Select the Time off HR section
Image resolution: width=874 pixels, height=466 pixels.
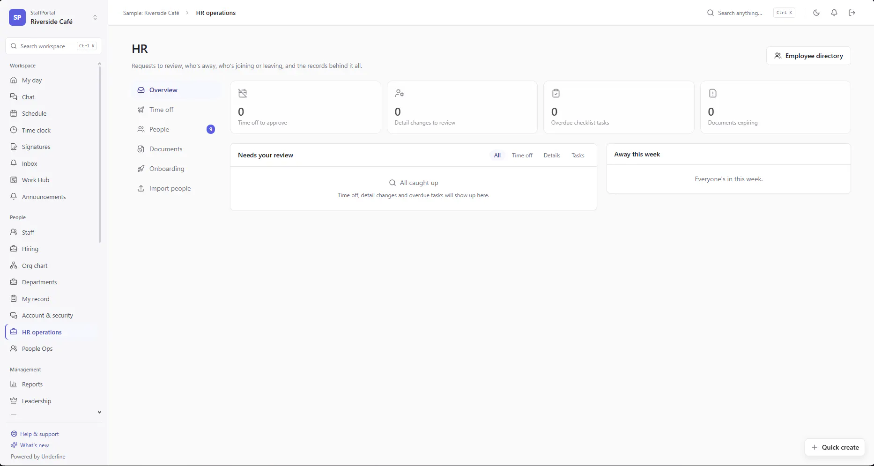coord(177,110)
